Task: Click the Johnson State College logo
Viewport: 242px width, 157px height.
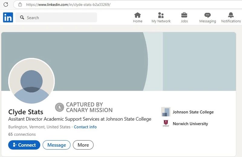Action: (166, 112)
